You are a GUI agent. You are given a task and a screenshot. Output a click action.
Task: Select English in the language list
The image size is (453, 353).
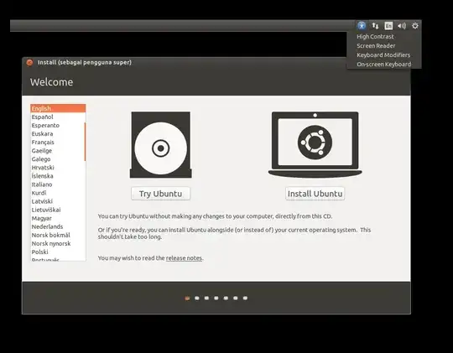[58, 108]
